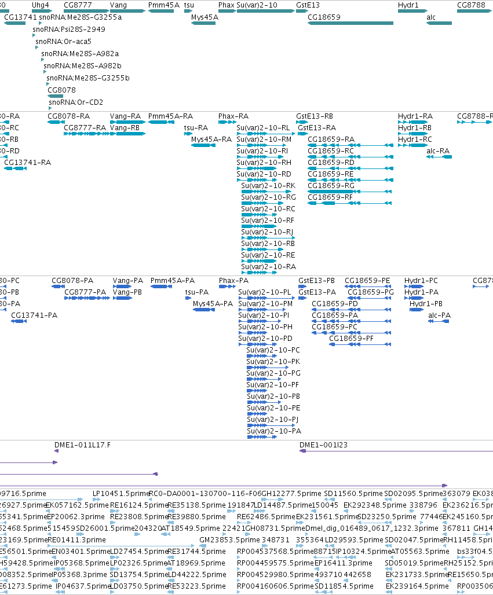Select the RE16124.5prime EST label
Screen dimensions: 493x595
pos(138,505)
